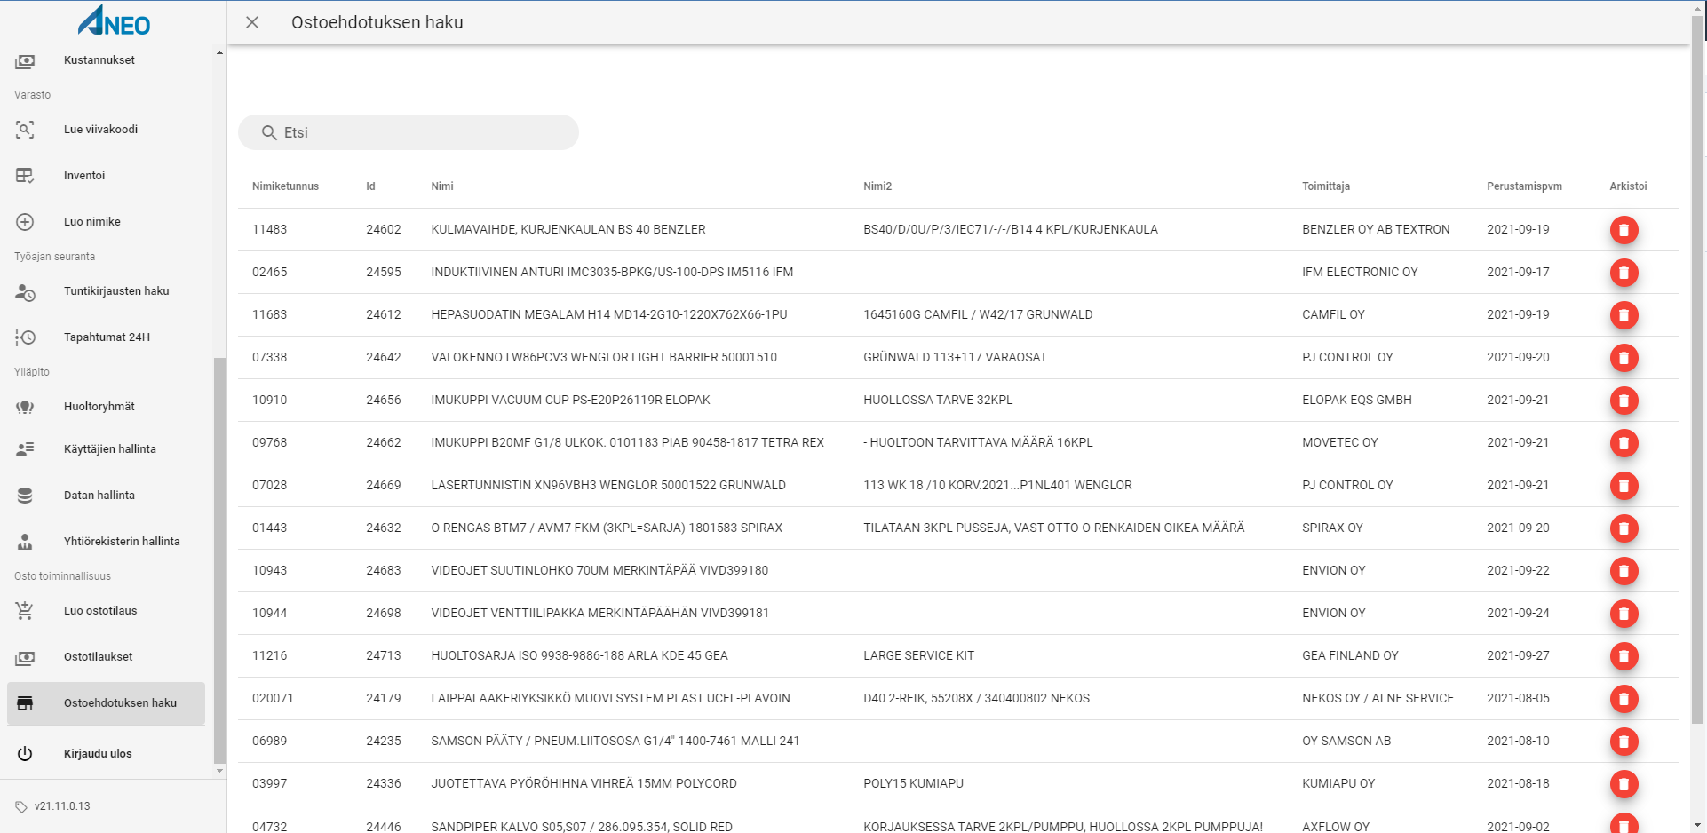Sort by Nimi column header
1707x833 pixels.
click(x=441, y=186)
